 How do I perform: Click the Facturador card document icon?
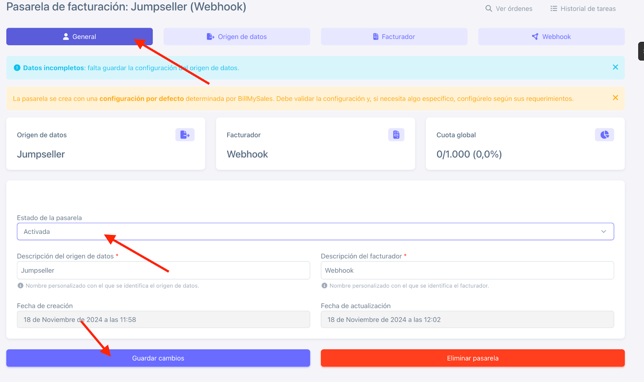(396, 135)
